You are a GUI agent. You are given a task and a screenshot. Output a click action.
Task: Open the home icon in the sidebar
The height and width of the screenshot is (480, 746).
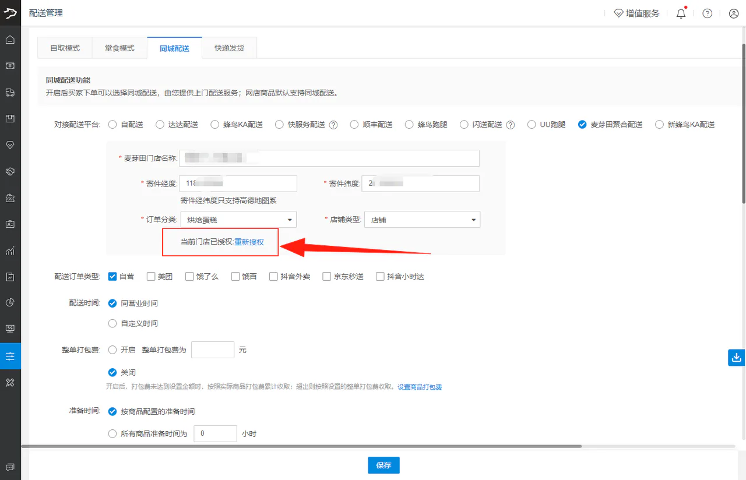10,40
